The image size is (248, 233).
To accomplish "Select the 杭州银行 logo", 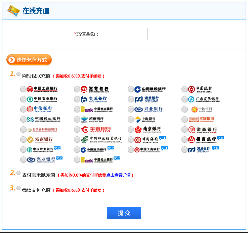I will coord(92,119).
